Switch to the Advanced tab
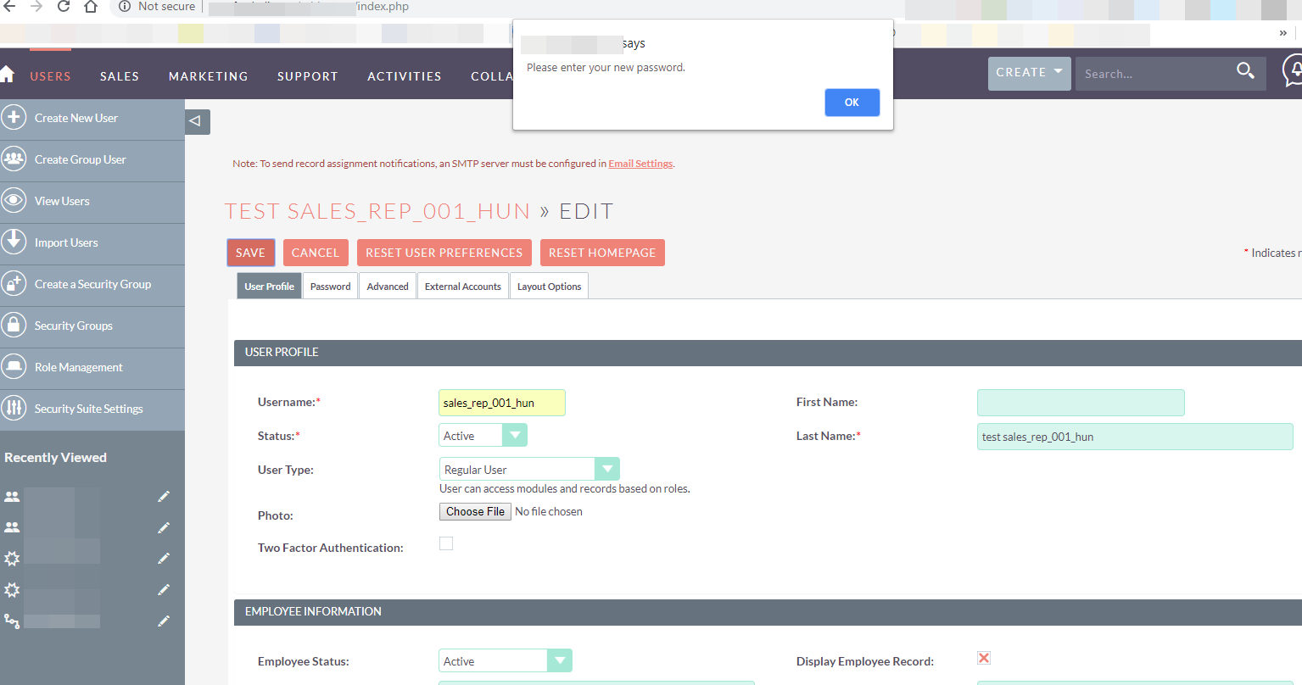 click(x=388, y=287)
